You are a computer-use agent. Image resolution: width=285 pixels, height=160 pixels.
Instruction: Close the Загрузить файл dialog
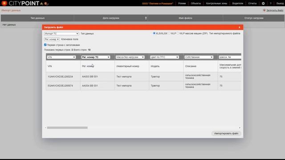tap(240, 27)
